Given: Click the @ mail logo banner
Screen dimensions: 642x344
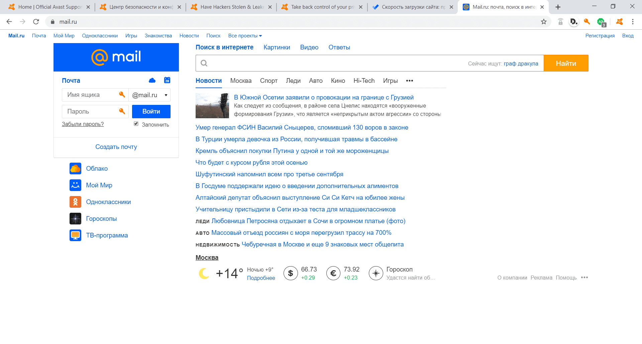Looking at the screenshot, I should point(116,57).
